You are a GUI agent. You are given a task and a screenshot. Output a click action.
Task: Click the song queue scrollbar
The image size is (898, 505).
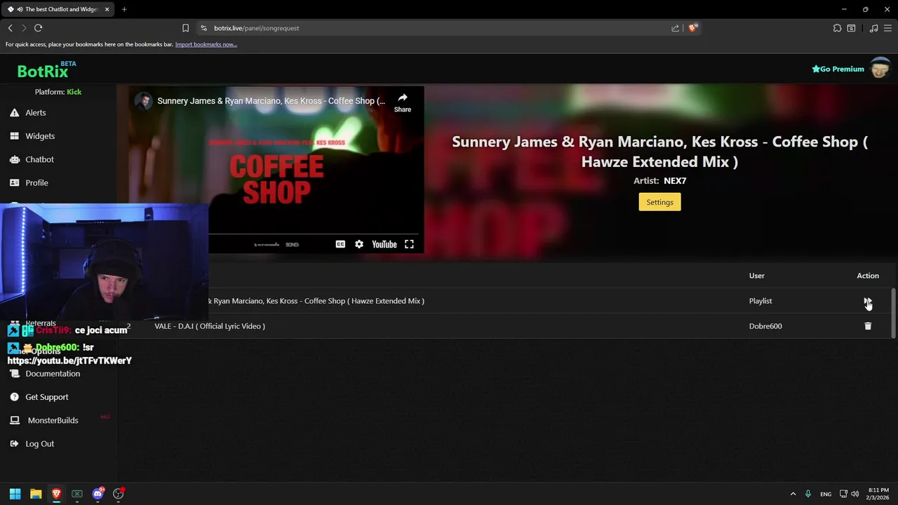pos(893,314)
